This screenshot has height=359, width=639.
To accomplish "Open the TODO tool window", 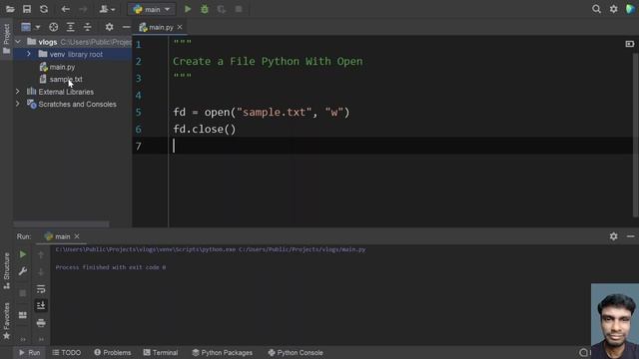I will [67, 352].
